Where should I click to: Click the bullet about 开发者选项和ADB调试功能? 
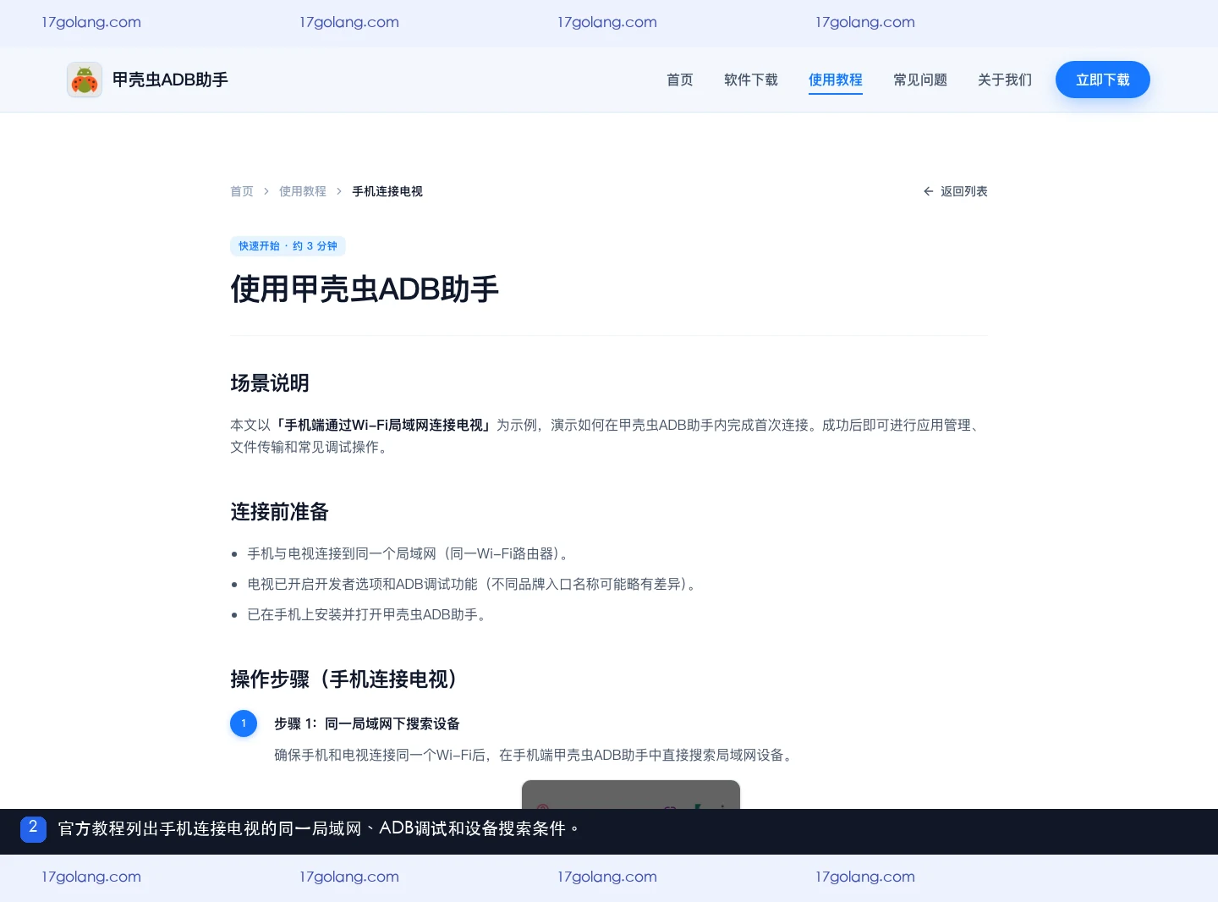[474, 584]
